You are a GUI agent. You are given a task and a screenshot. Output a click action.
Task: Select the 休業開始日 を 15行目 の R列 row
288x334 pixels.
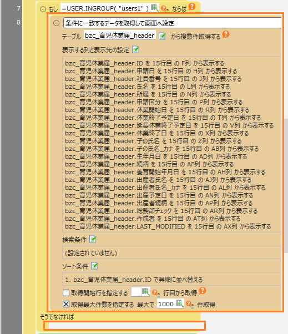[x=157, y=110]
